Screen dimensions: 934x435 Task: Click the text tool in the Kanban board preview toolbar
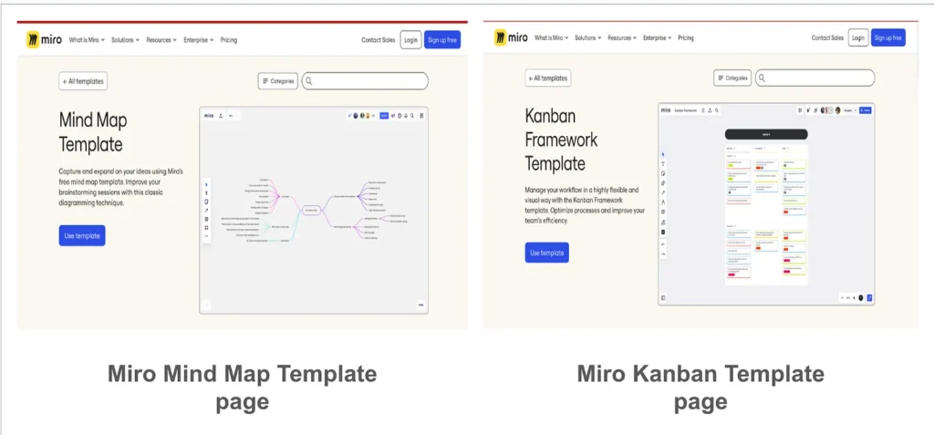pyautogui.click(x=663, y=163)
